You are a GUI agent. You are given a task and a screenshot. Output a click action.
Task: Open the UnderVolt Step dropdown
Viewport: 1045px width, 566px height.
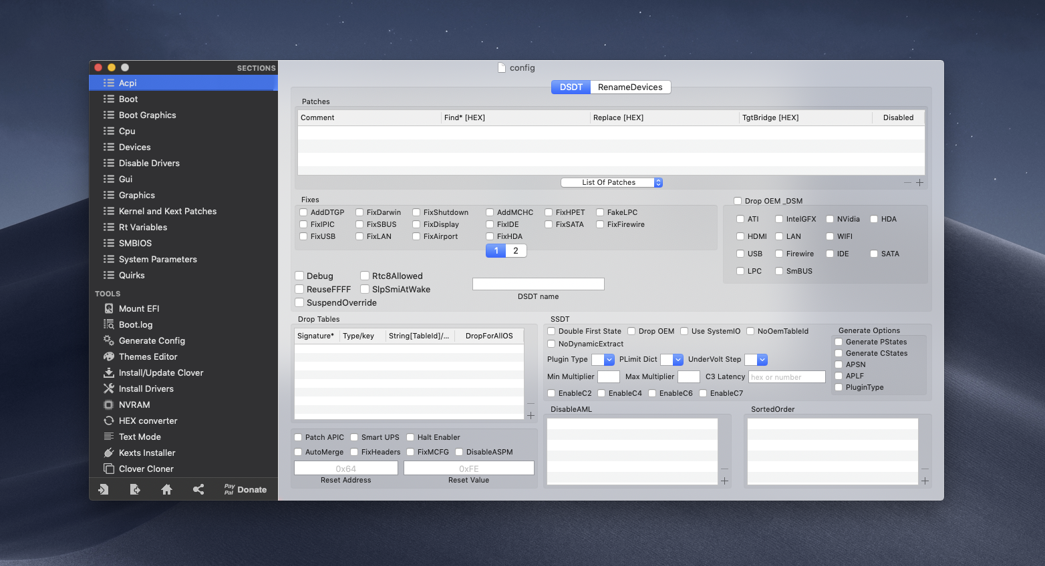click(x=756, y=359)
